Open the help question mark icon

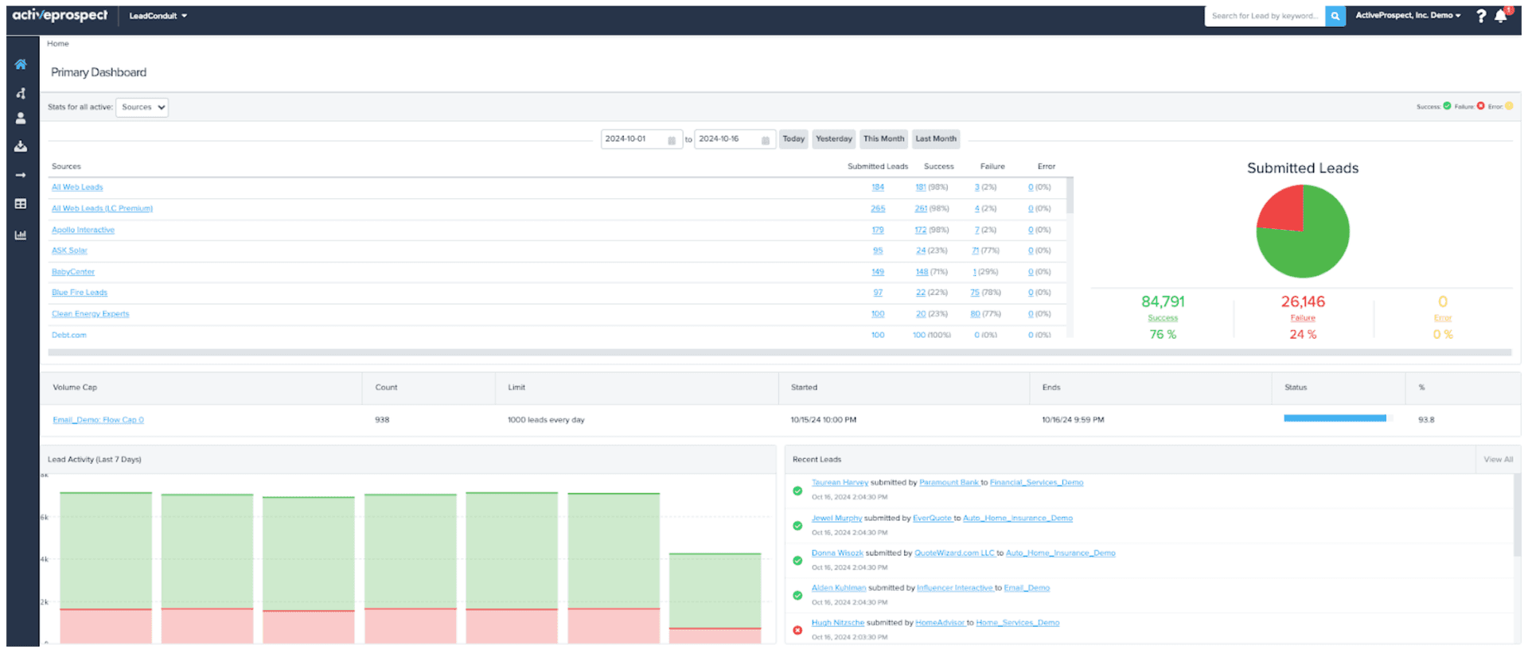pyautogui.click(x=1480, y=16)
